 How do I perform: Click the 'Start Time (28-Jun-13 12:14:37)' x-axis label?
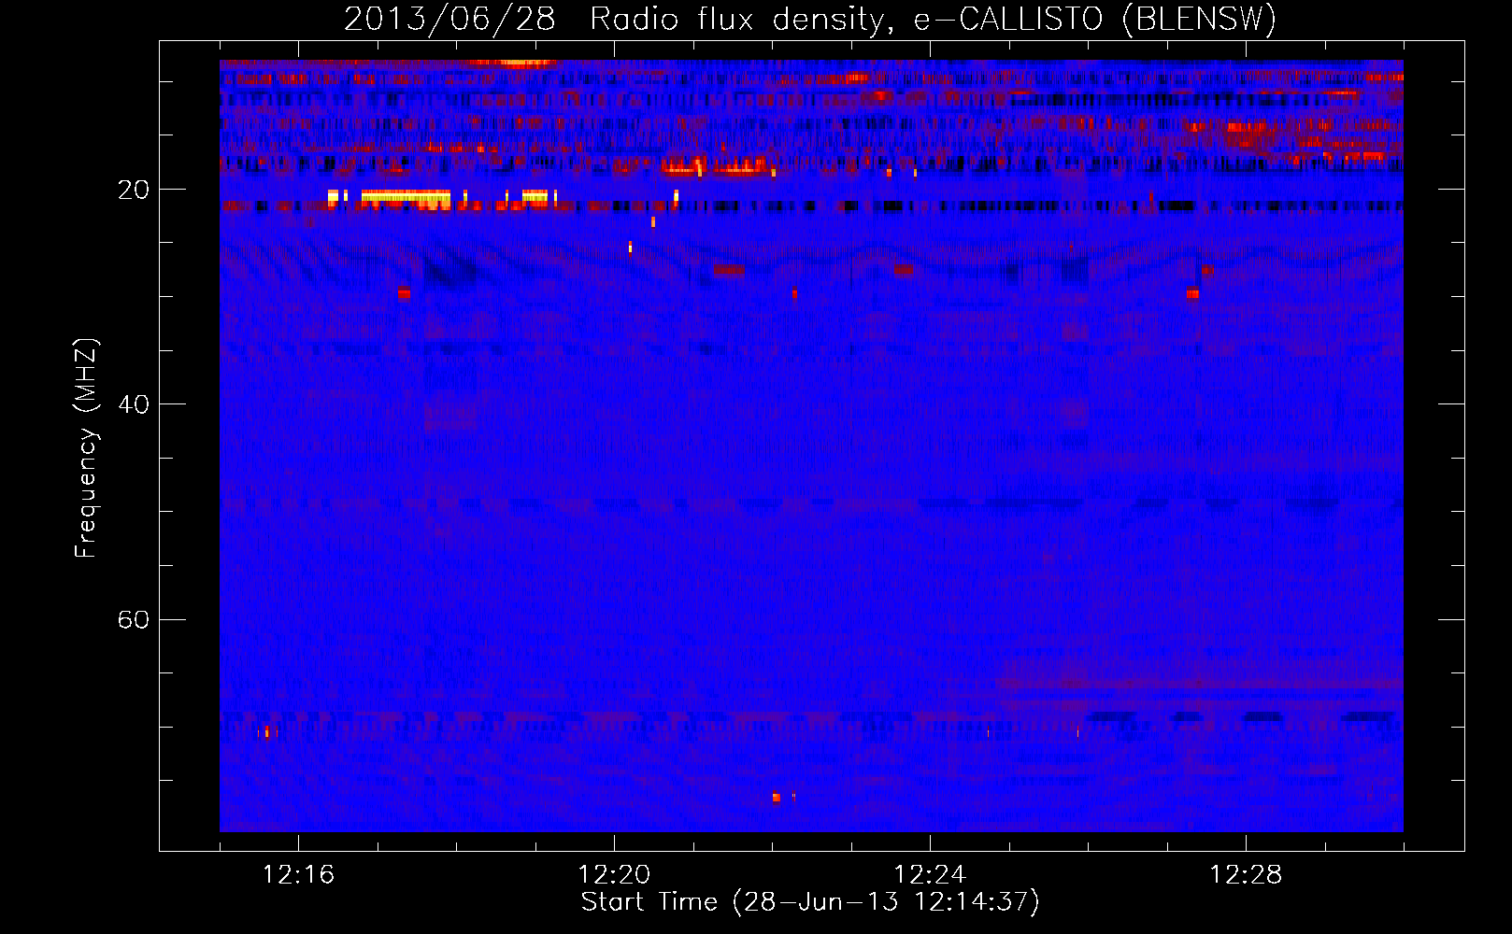810,901
